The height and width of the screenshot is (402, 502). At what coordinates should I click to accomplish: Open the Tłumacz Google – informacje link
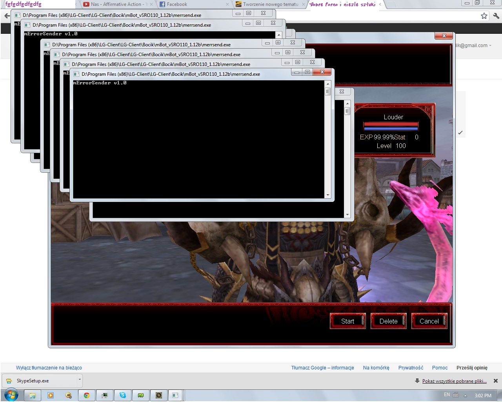tap(323, 368)
